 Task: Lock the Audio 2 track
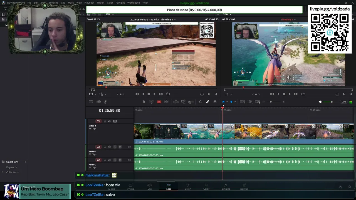(x=105, y=160)
